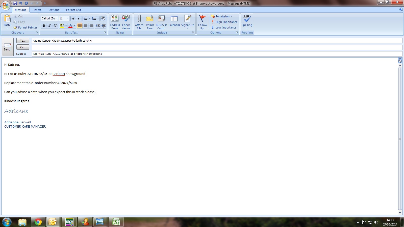Open Sage from the taskbar
The image size is (404, 227).
(69, 222)
